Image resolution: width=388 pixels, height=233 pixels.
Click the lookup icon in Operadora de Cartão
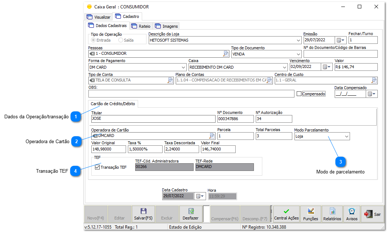tap(212, 136)
